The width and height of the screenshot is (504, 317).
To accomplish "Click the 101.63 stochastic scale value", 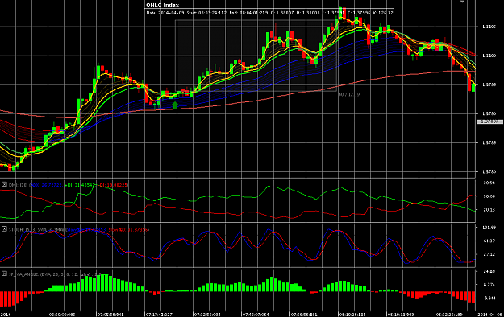I will pyautogui.click(x=489, y=228).
